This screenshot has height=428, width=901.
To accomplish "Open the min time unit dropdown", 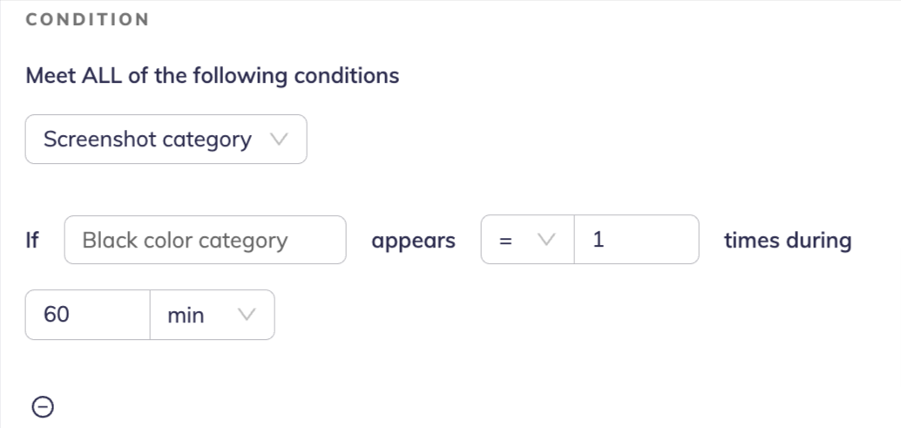I will click(212, 315).
